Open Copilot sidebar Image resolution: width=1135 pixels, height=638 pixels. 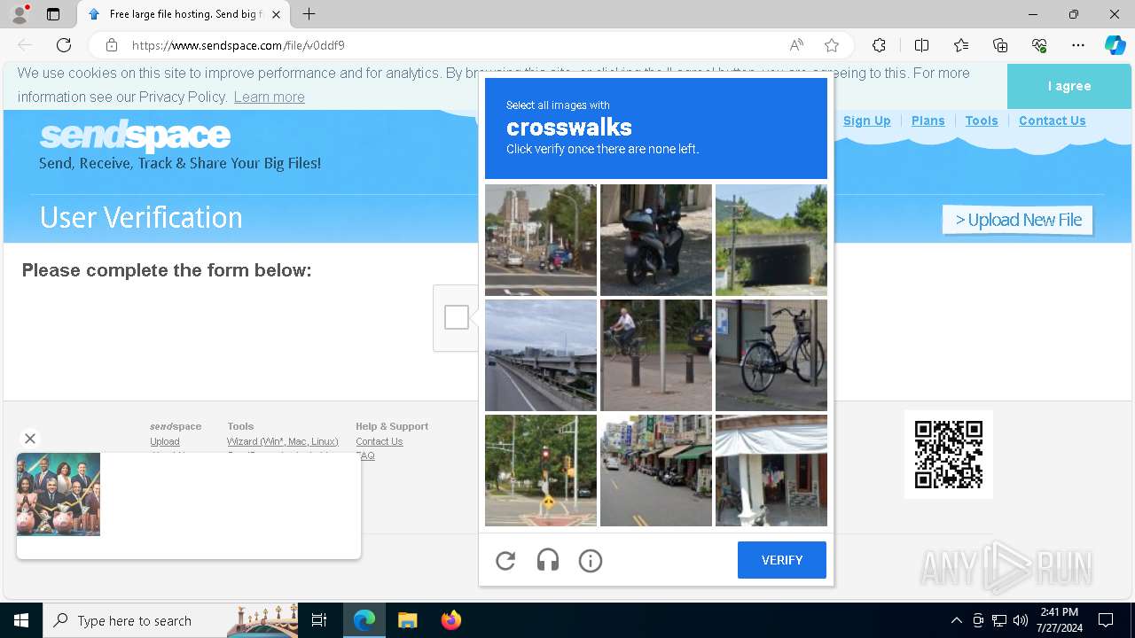pyautogui.click(x=1115, y=45)
